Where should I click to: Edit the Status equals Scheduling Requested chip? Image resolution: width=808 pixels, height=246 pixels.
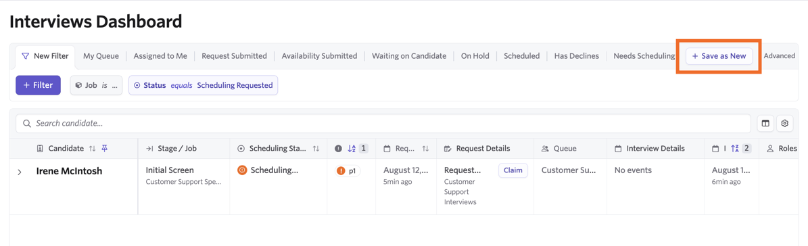[x=203, y=85]
